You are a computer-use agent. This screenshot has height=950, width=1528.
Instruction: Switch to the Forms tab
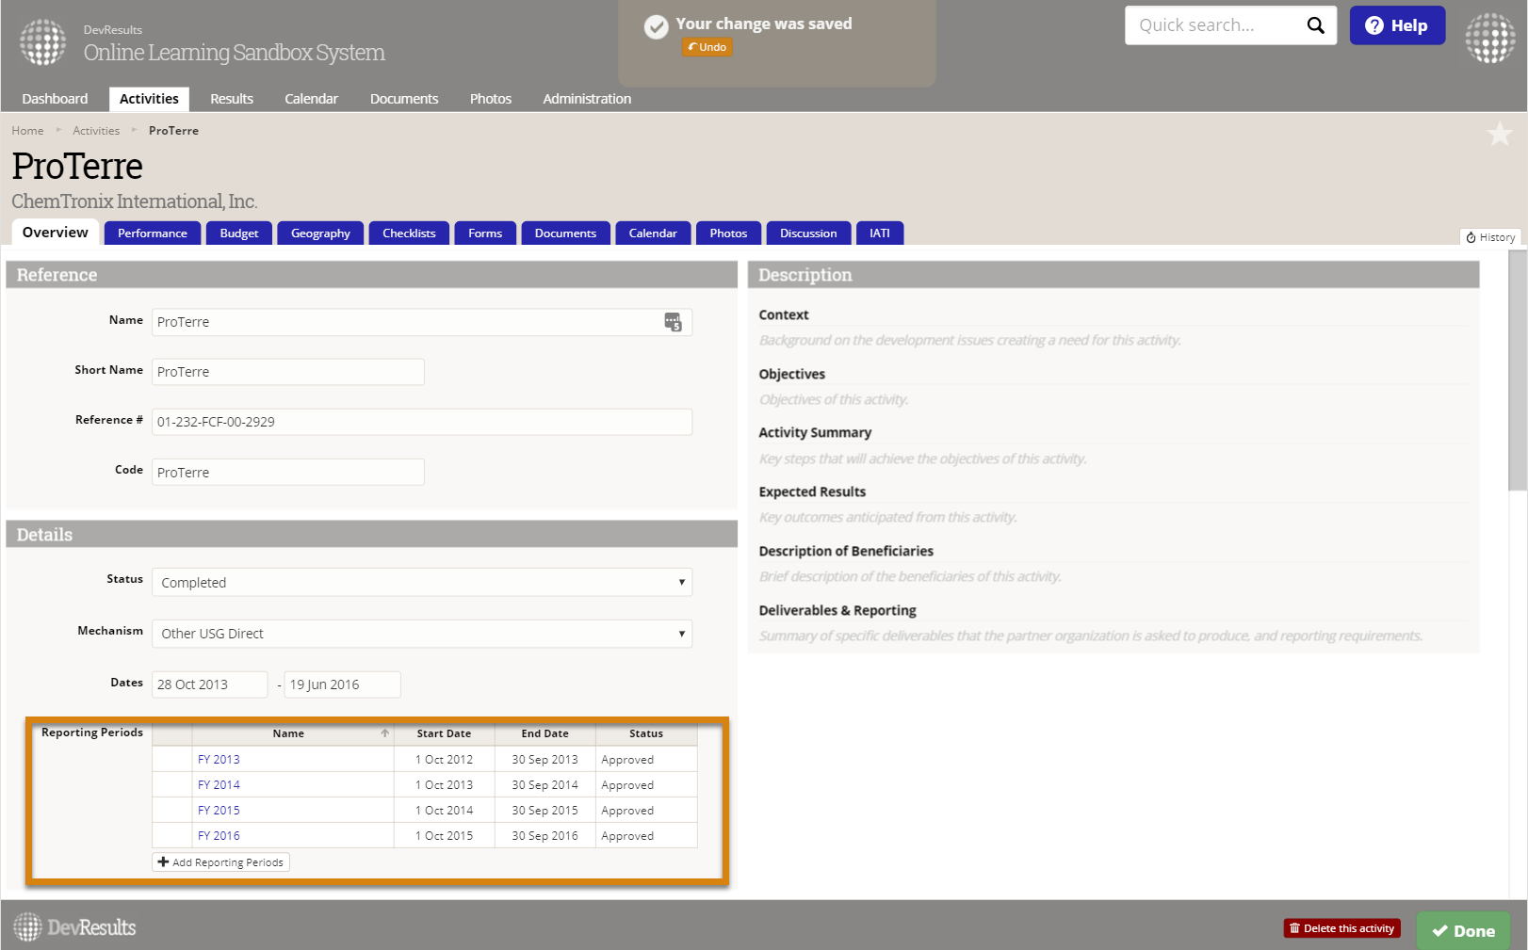(x=485, y=233)
